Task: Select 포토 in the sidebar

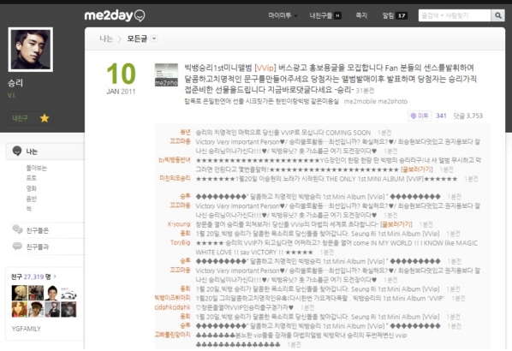Action: tap(32, 178)
